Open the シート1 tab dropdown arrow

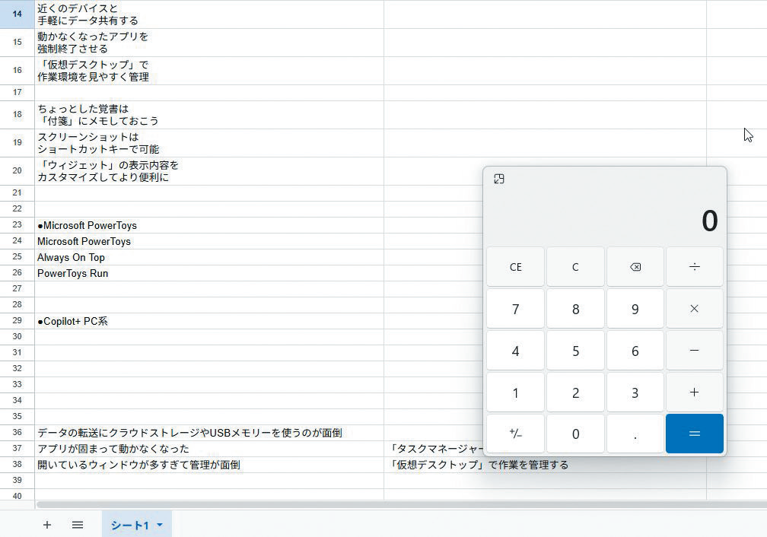click(x=159, y=525)
